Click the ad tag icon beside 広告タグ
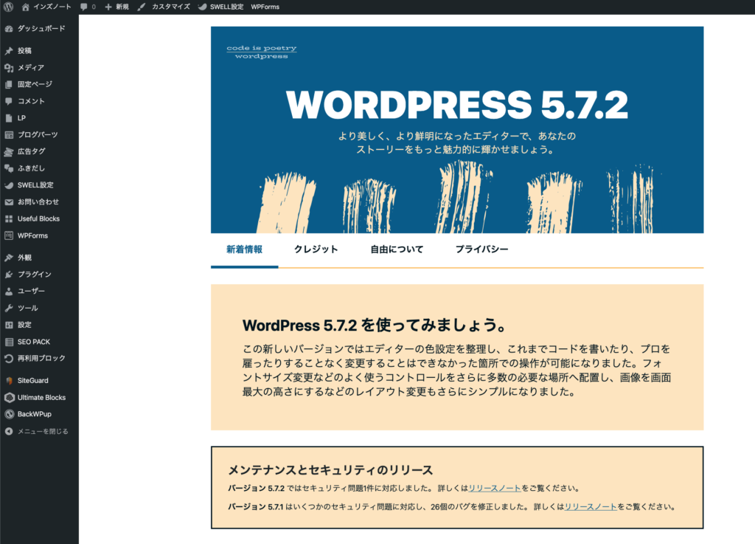Screen dimensions: 755x544 [x=9, y=152]
